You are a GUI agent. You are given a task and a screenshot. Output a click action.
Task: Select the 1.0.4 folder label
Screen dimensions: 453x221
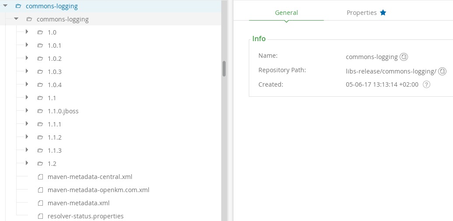55,85
